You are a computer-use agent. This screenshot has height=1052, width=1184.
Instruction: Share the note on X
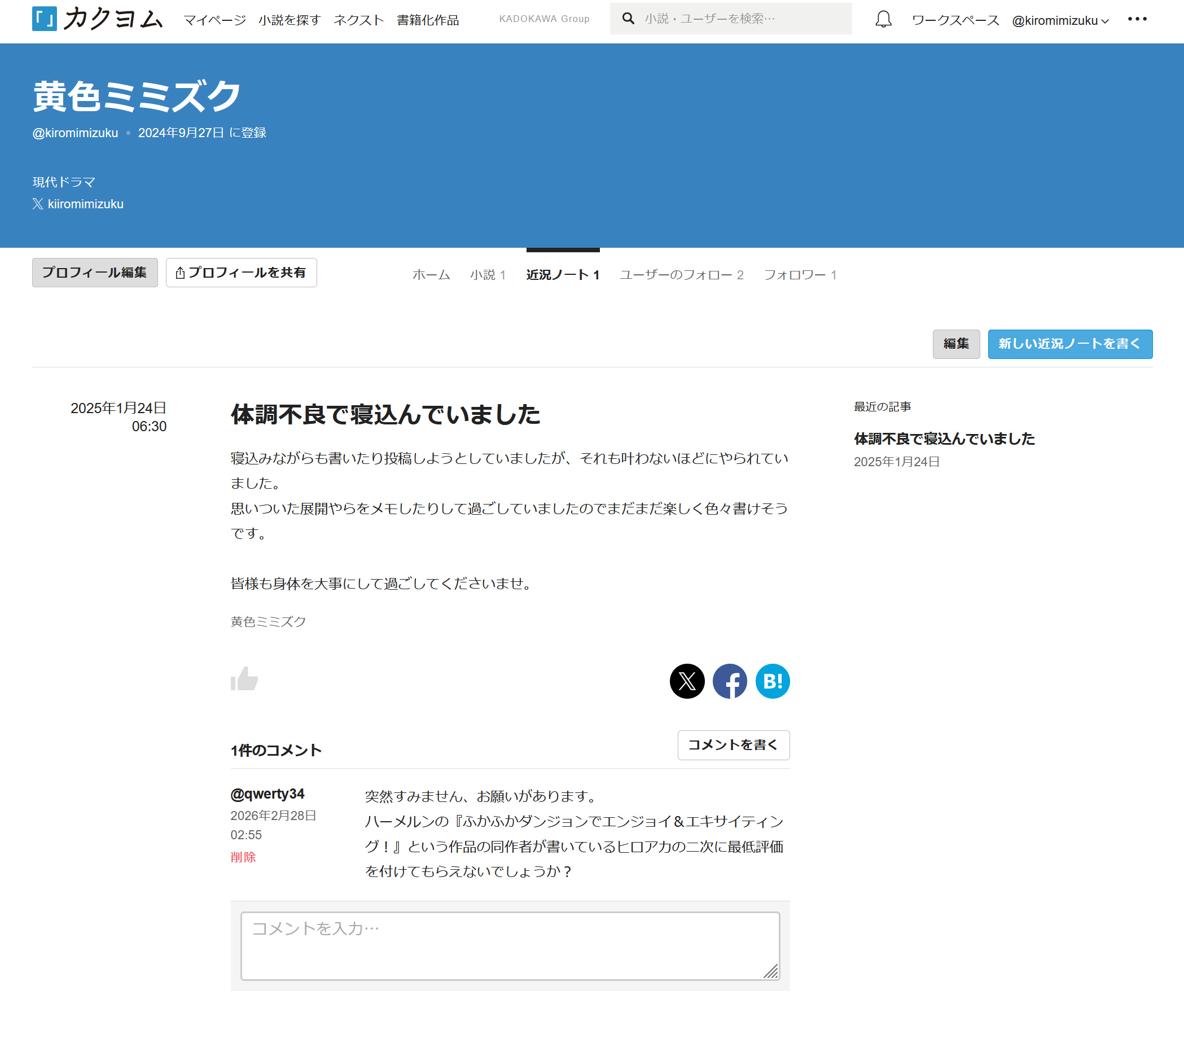pos(687,681)
